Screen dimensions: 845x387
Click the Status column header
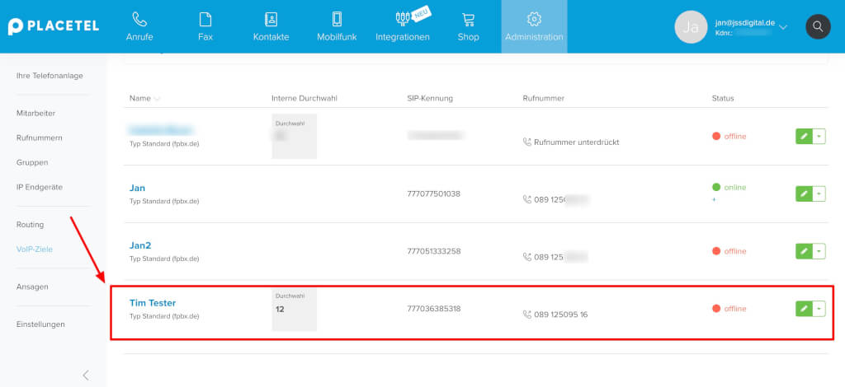click(723, 98)
